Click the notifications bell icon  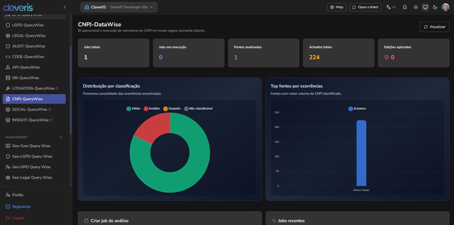[405, 7]
